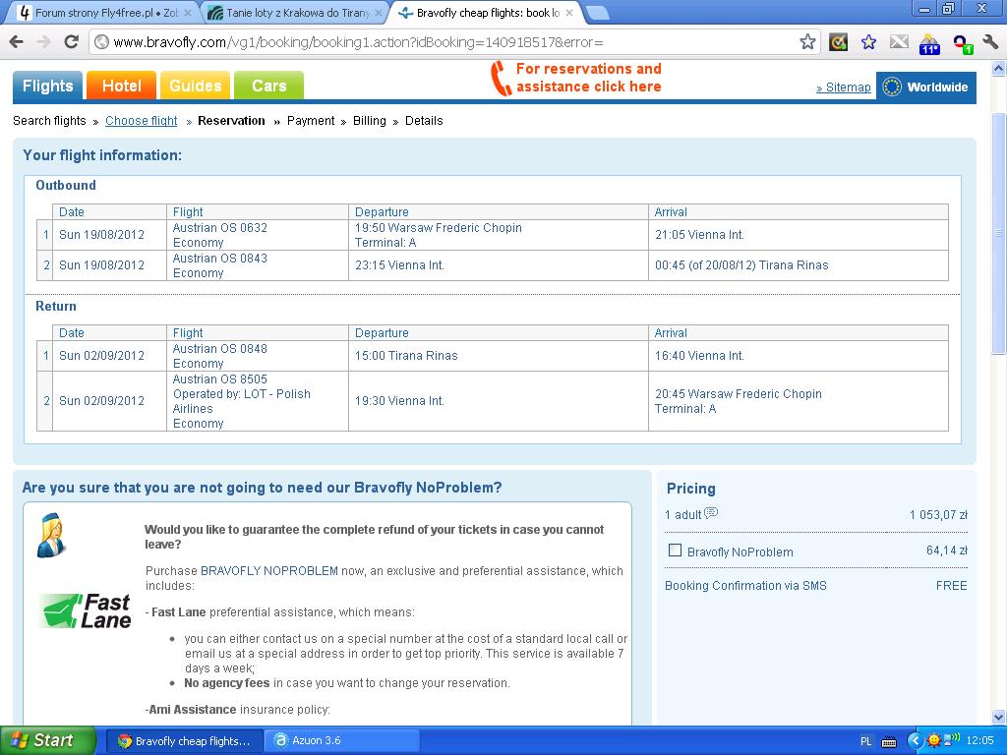Image resolution: width=1007 pixels, height=755 pixels.
Task: Open a new browser tab
Action: (597, 13)
